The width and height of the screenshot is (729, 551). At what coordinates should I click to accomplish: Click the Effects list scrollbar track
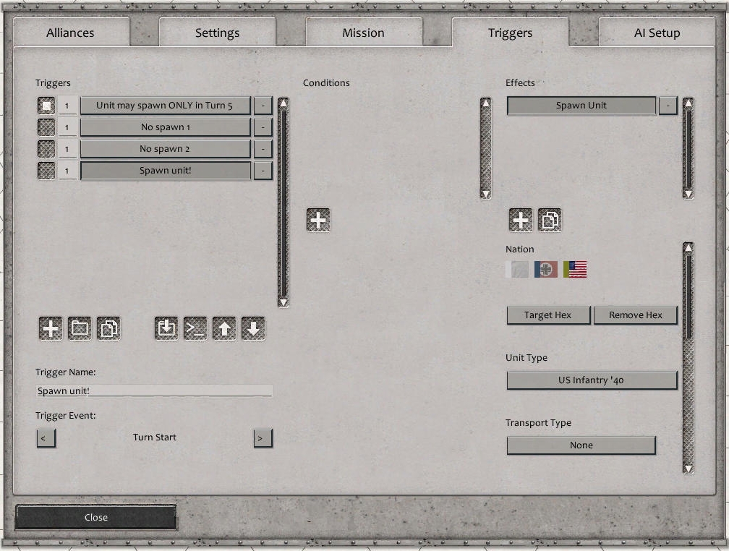pyautogui.click(x=688, y=149)
